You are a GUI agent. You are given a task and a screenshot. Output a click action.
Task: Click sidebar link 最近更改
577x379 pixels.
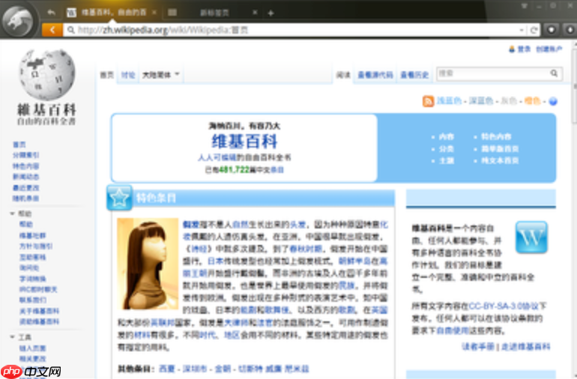click(25, 188)
